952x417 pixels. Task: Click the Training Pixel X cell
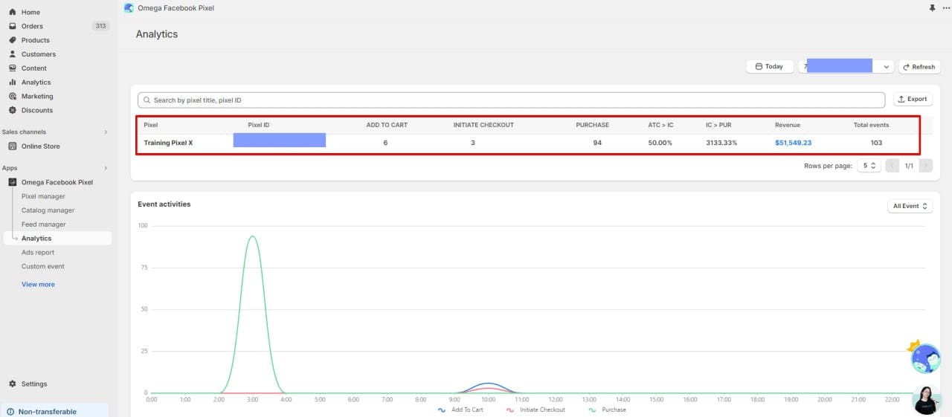pos(168,143)
